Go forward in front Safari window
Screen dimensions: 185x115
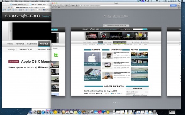56,5
